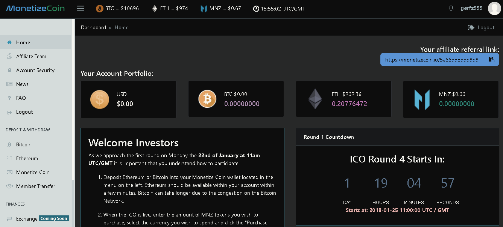Click the Exchange arrows icon

(9, 219)
